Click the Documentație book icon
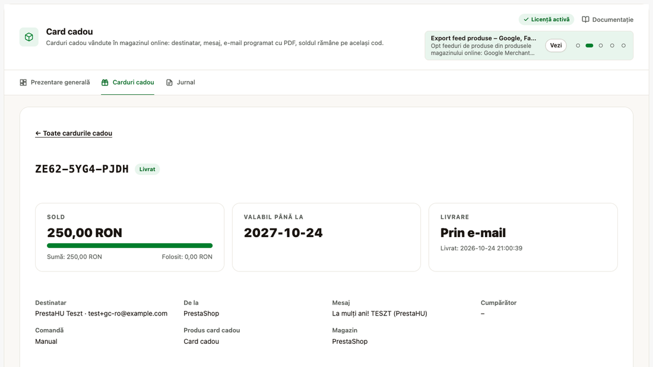The width and height of the screenshot is (653, 367). coord(585,20)
